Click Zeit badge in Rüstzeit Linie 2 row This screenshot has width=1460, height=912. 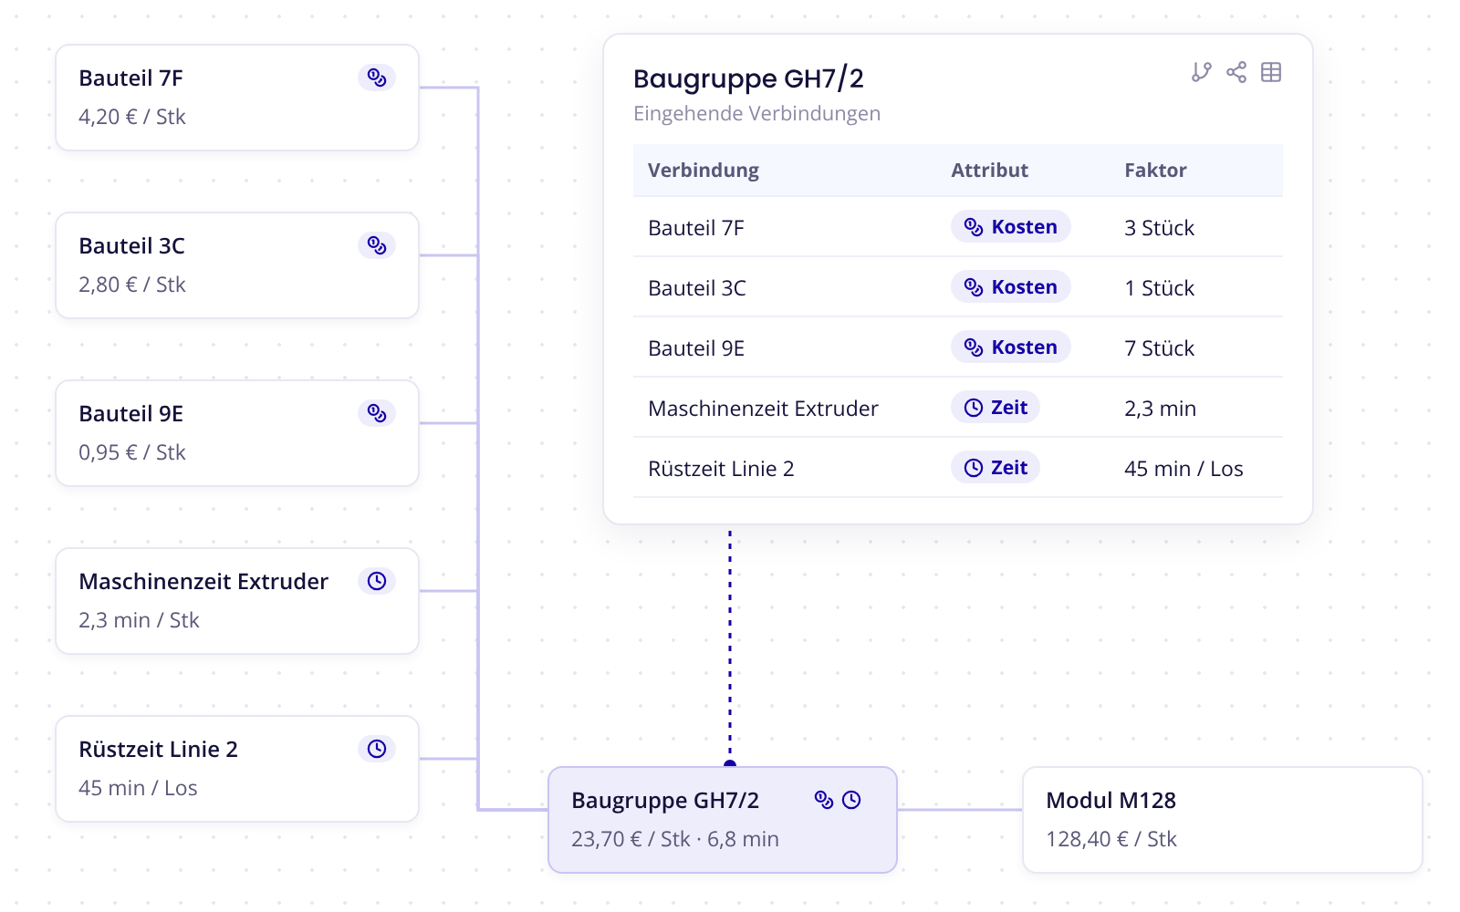tap(996, 468)
